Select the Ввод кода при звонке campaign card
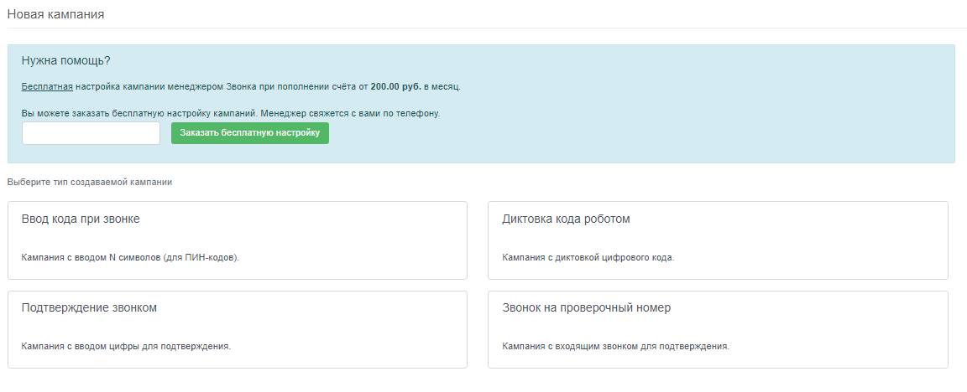Viewport: 967px width, 392px height. click(238, 240)
